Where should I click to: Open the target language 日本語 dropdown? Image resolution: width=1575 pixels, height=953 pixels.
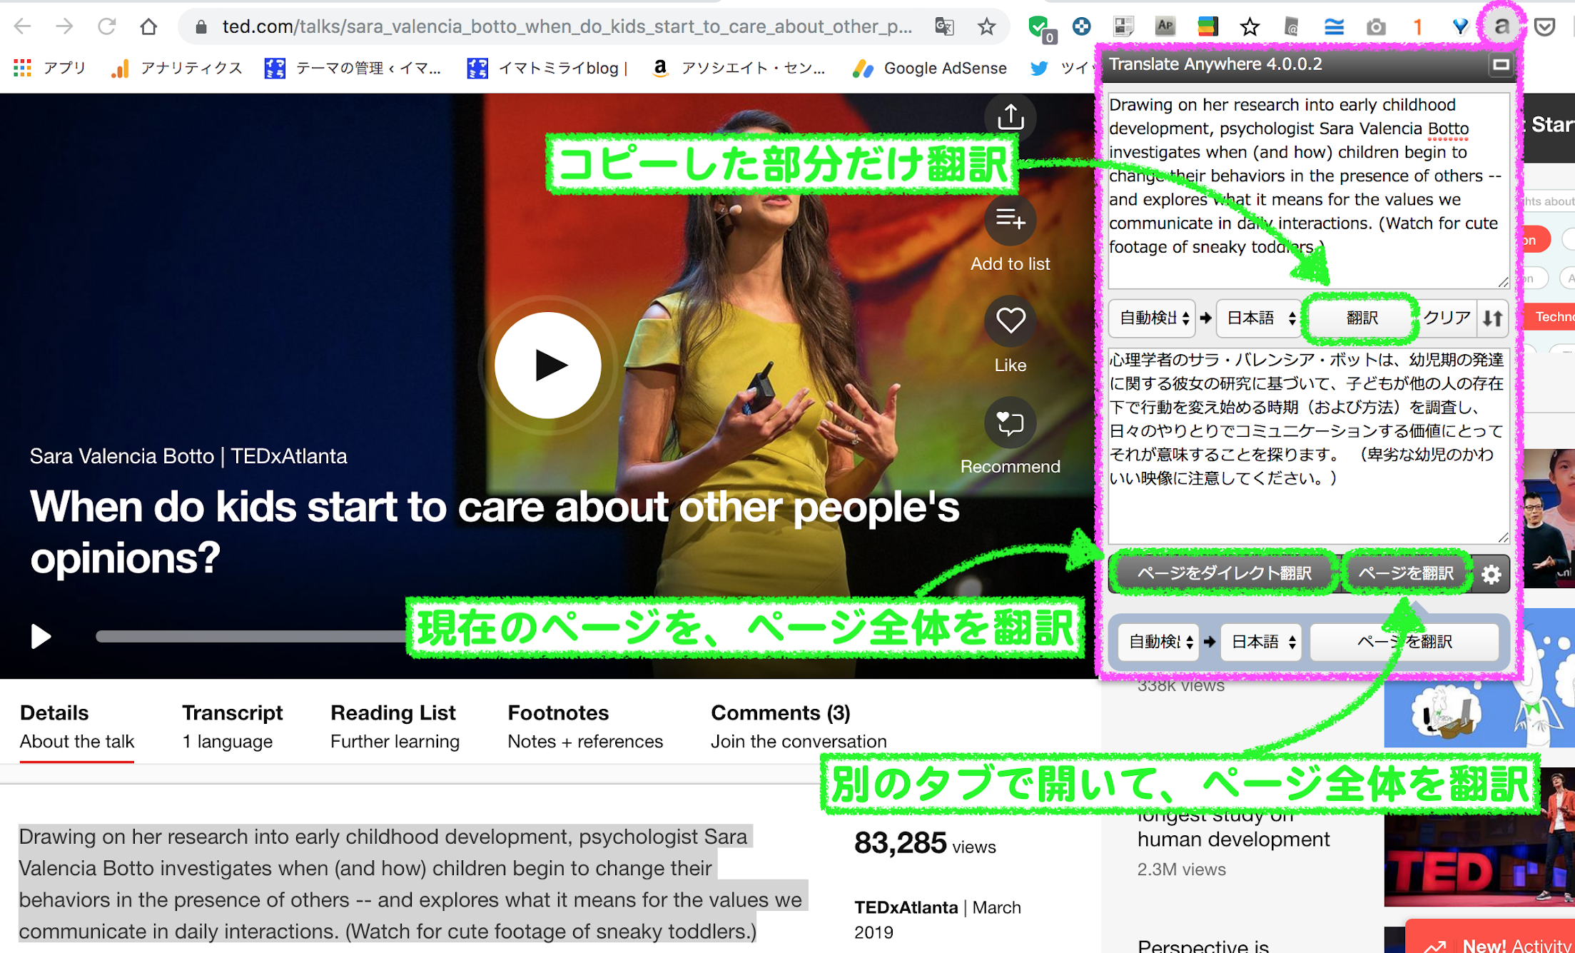point(1259,318)
